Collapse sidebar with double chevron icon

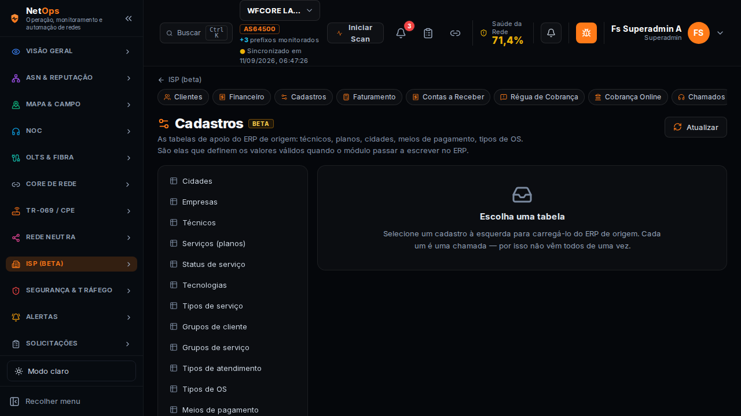(129, 18)
